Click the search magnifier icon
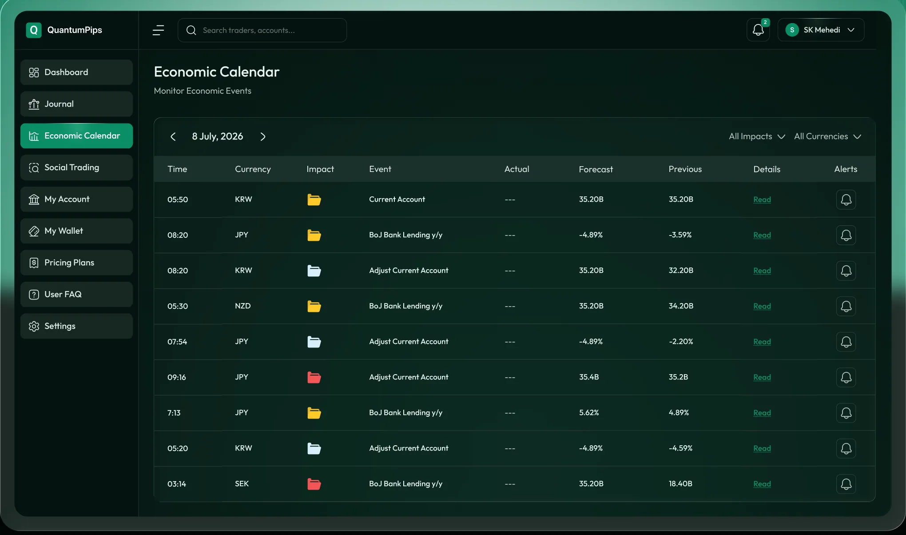The height and width of the screenshot is (535, 906). pos(191,30)
